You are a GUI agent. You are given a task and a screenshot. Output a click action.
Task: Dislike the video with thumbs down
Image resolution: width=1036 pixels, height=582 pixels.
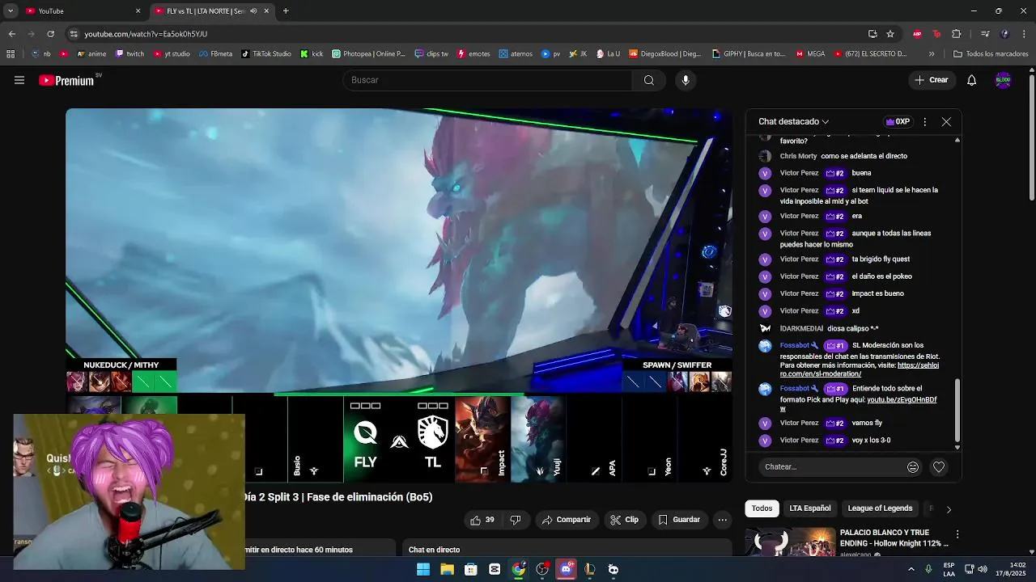[516, 520]
